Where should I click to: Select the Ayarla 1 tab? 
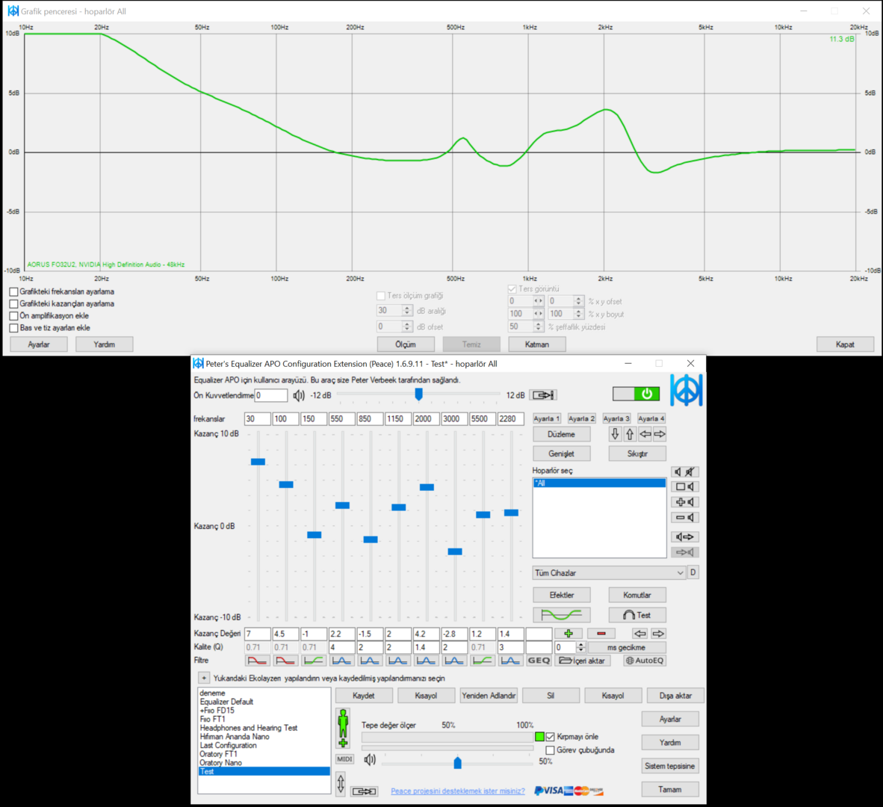[547, 418]
